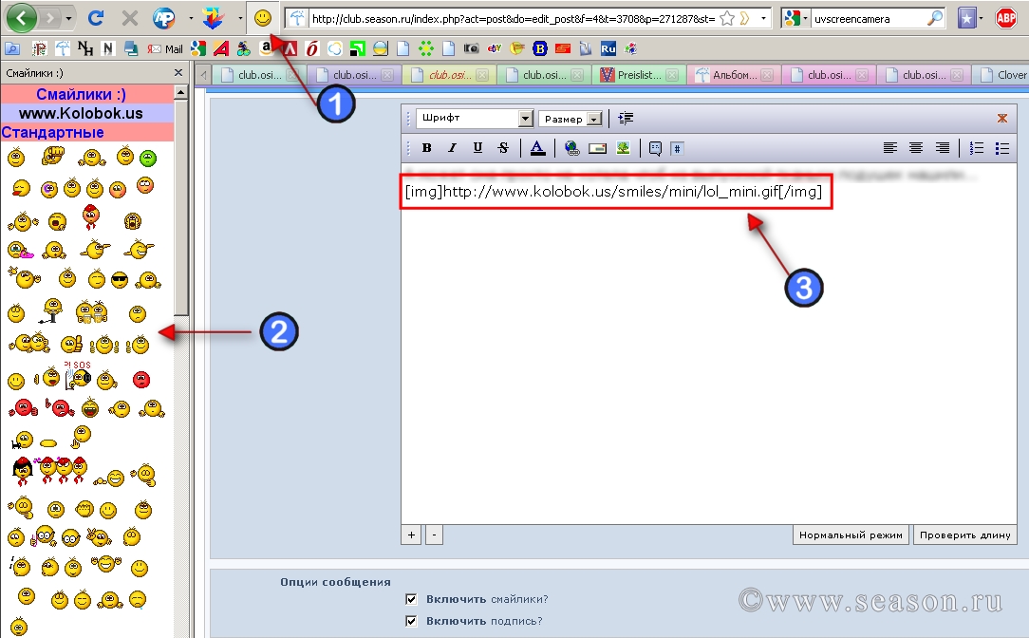Click the Стандартные category heading
This screenshot has height=638, width=1029.
(52, 132)
